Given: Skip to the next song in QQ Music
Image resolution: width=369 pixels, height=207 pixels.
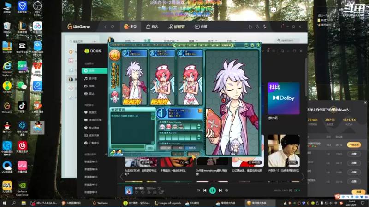Looking at the screenshot, I should pyautogui.click(x=220, y=190).
